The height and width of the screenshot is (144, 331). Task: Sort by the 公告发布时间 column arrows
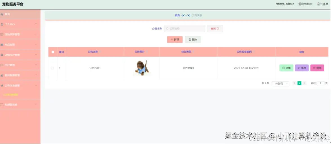tap(254, 52)
